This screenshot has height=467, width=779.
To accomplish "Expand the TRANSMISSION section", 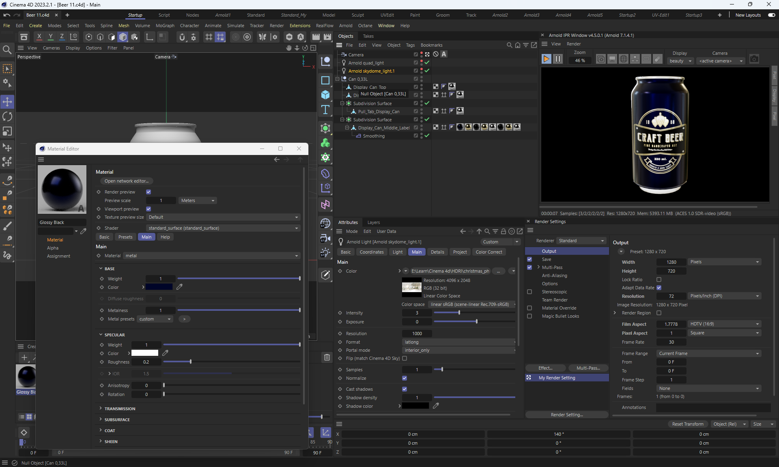I will pyautogui.click(x=120, y=409).
